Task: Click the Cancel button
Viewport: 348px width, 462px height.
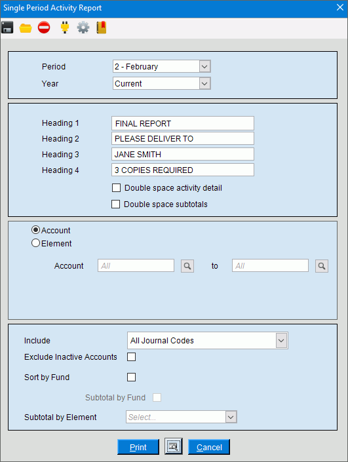Action: click(x=209, y=447)
